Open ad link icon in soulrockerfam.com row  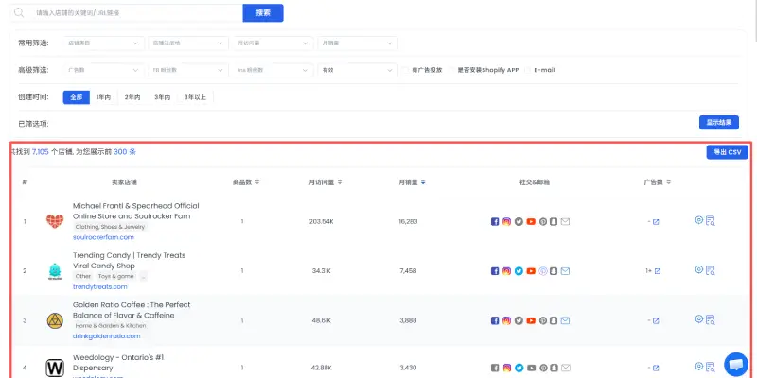point(656,222)
